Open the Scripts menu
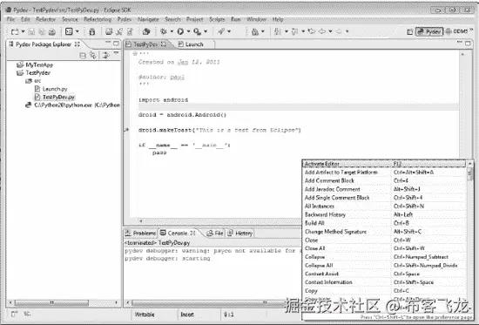479x325 pixels. coord(217,19)
